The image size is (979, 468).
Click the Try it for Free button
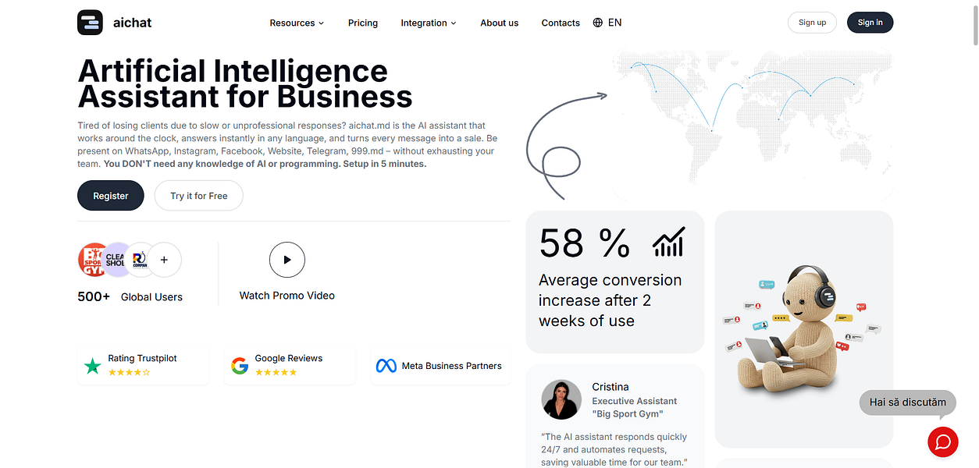199,196
